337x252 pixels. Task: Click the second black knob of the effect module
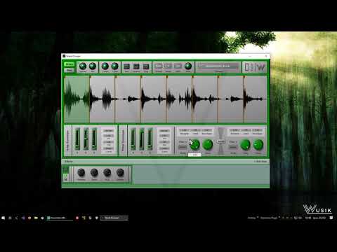tap(94, 173)
